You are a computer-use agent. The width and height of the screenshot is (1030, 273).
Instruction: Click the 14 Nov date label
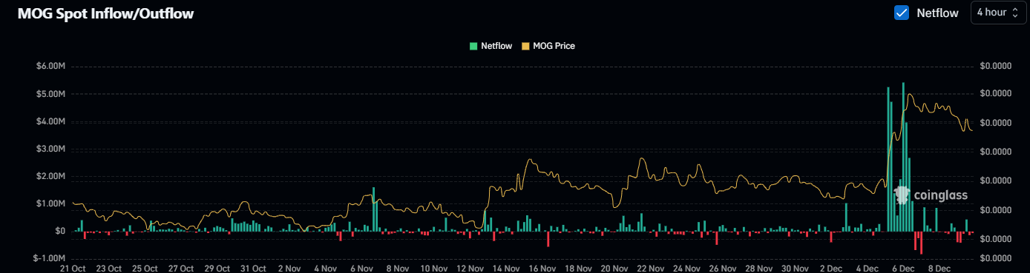[507, 269]
